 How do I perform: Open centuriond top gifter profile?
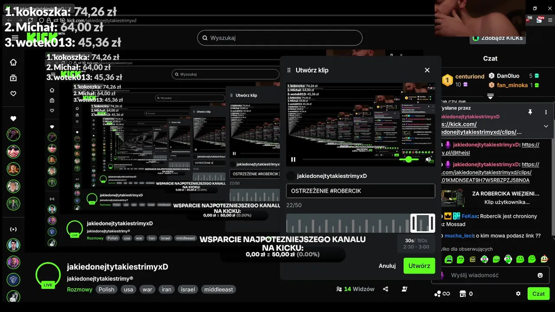click(x=470, y=76)
